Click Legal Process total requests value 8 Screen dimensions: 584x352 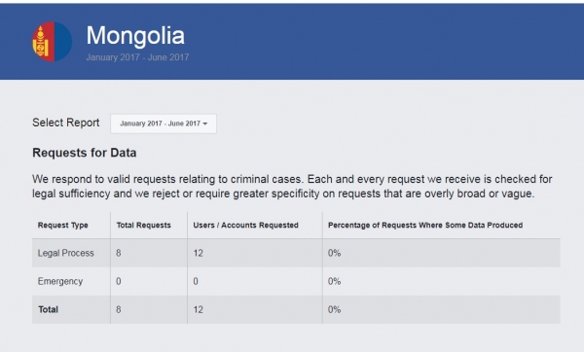coord(119,253)
